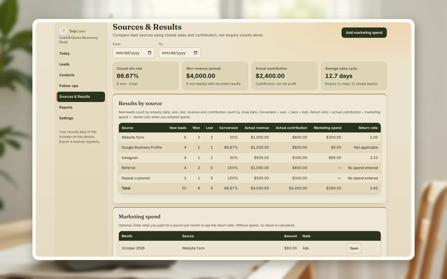Click Ads note cell

pos(306,248)
